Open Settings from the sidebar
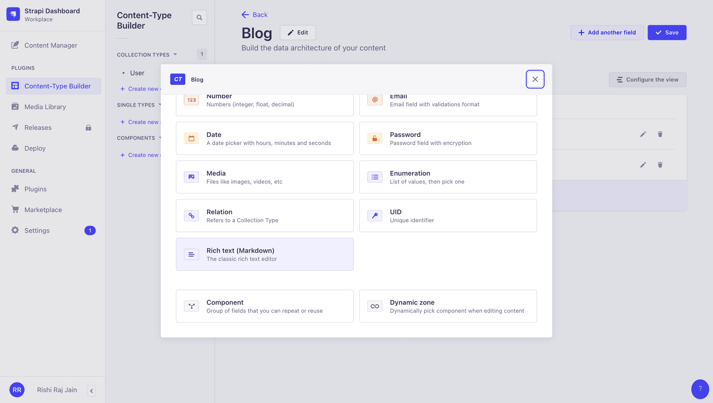713x403 pixels. (x=37, y=230)
